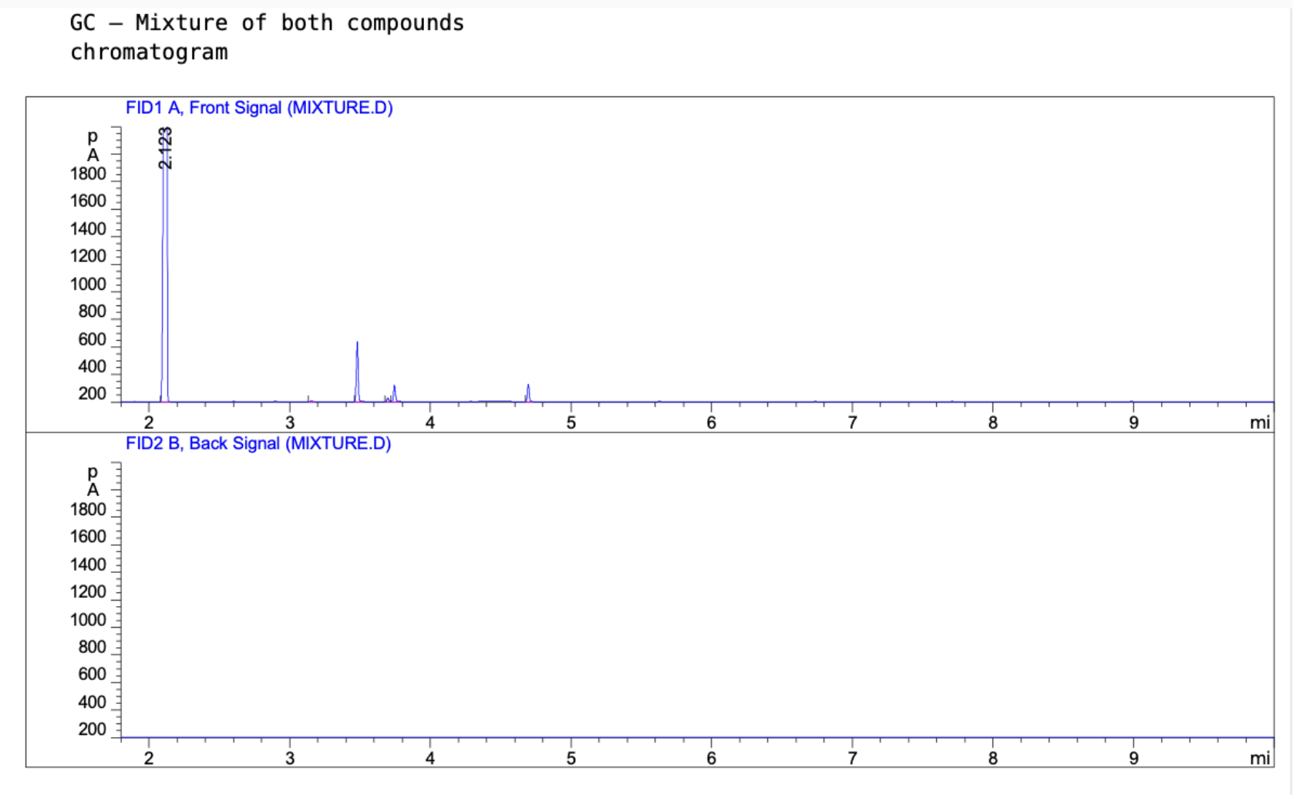The image size is (1293, 795).
Task: Click the 1400 y-axis value in FID1 chart
Action: point(88,229)
